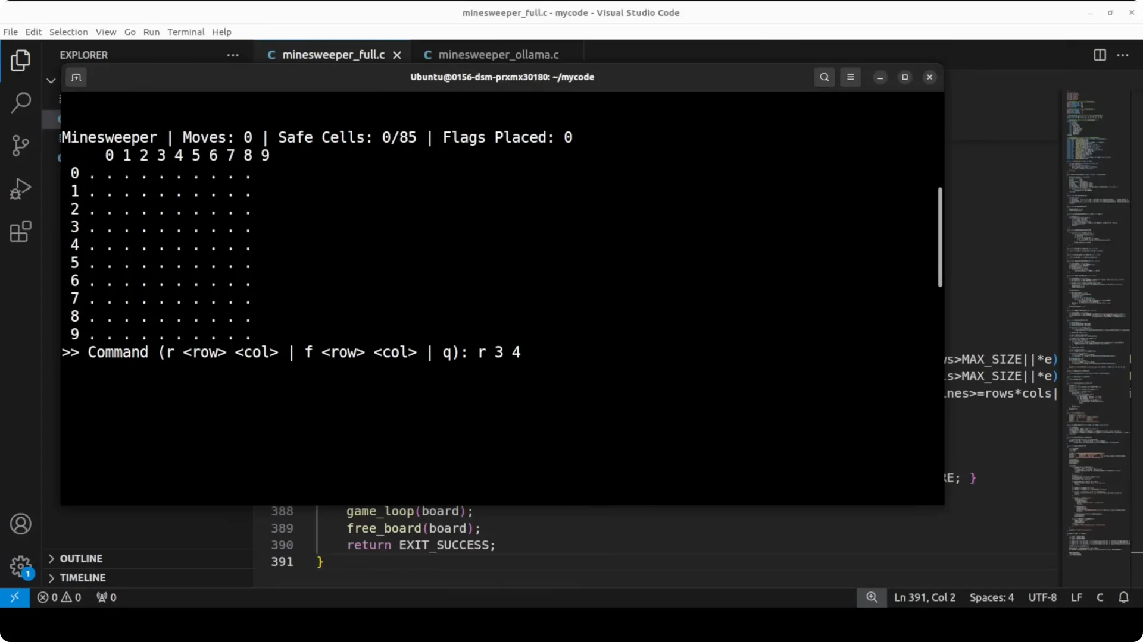Open notifications bell in status bar
This screenshot has height=642, width=1143.
[x=1123, y=597]
